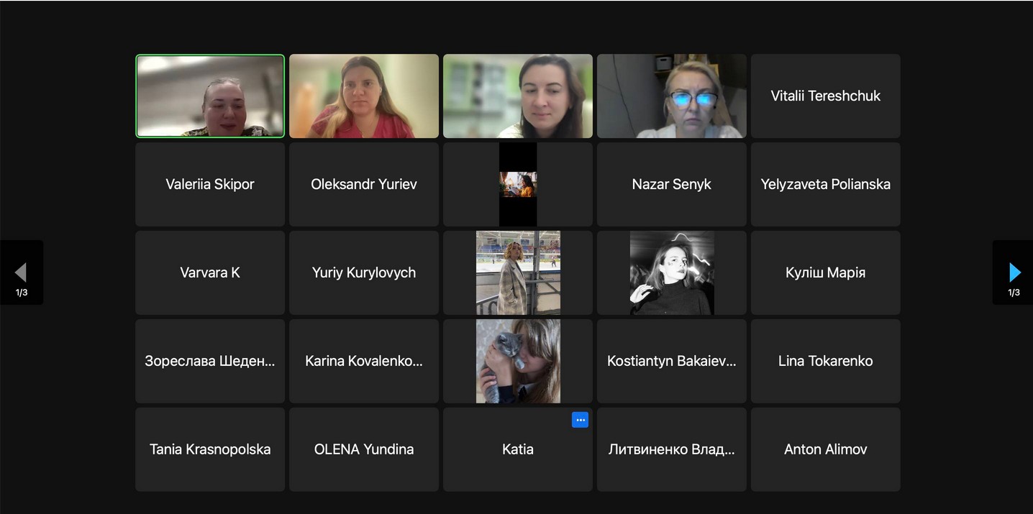Image resolution: width=1033 pixels, height=514 pixels.
Task: Select Yelyzaveta Polianska's participant tile
Action: tap(825, 184)
